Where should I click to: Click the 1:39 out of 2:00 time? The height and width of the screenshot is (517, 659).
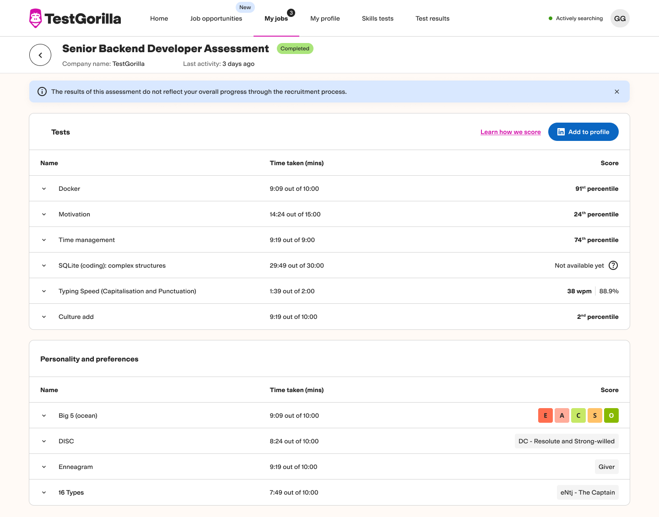point(292,291)
